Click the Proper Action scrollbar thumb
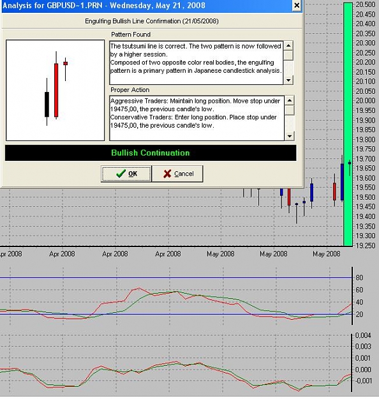The height and width of the screenshot is (399, 379). pyautogui.click(x=290, y=110)
